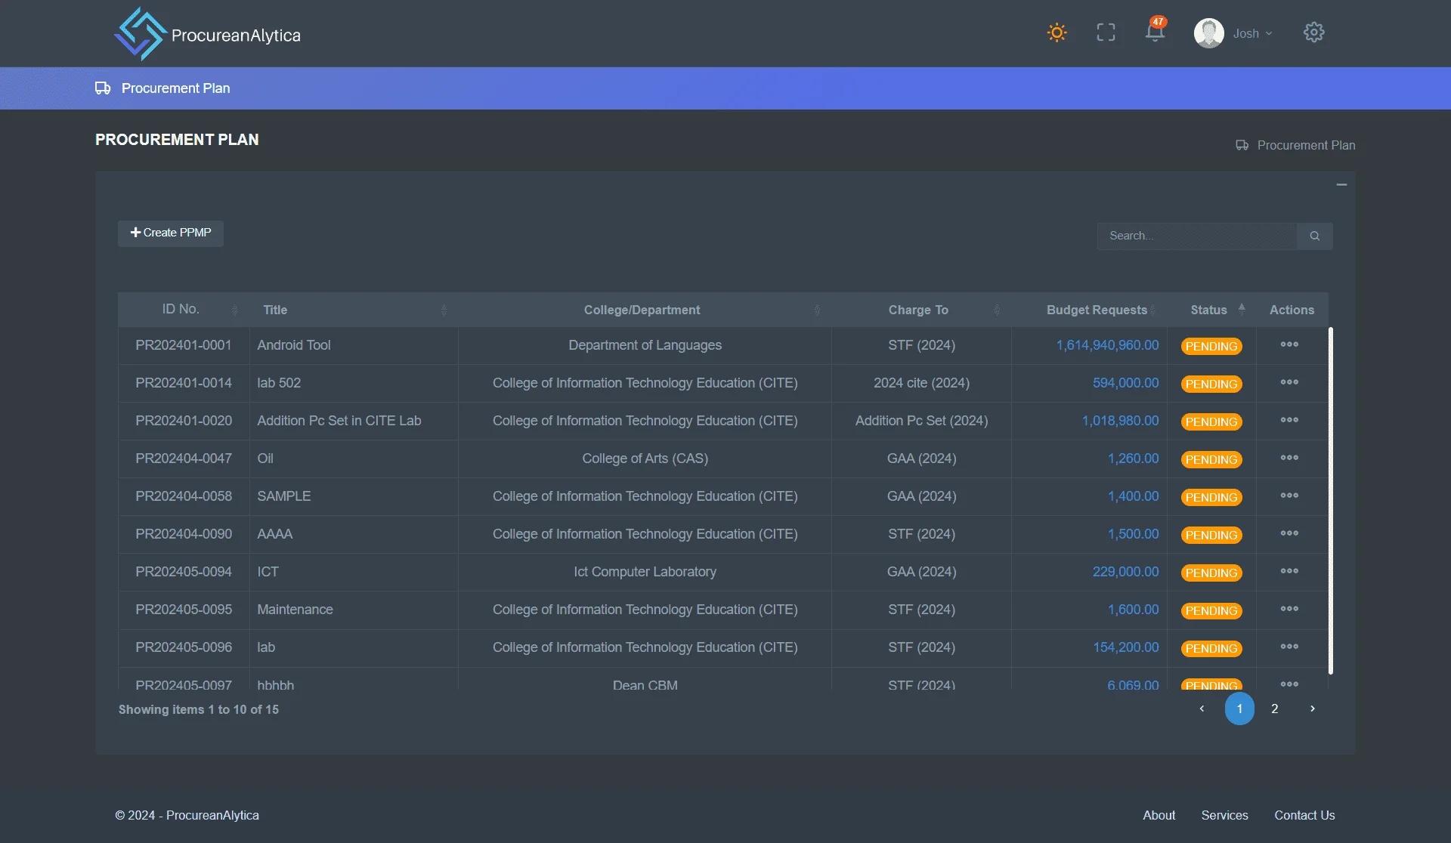Click budget amount 1,614,940,960.00
Image resolution: width=1451 pixels, height=843 pixels.
1107,345
